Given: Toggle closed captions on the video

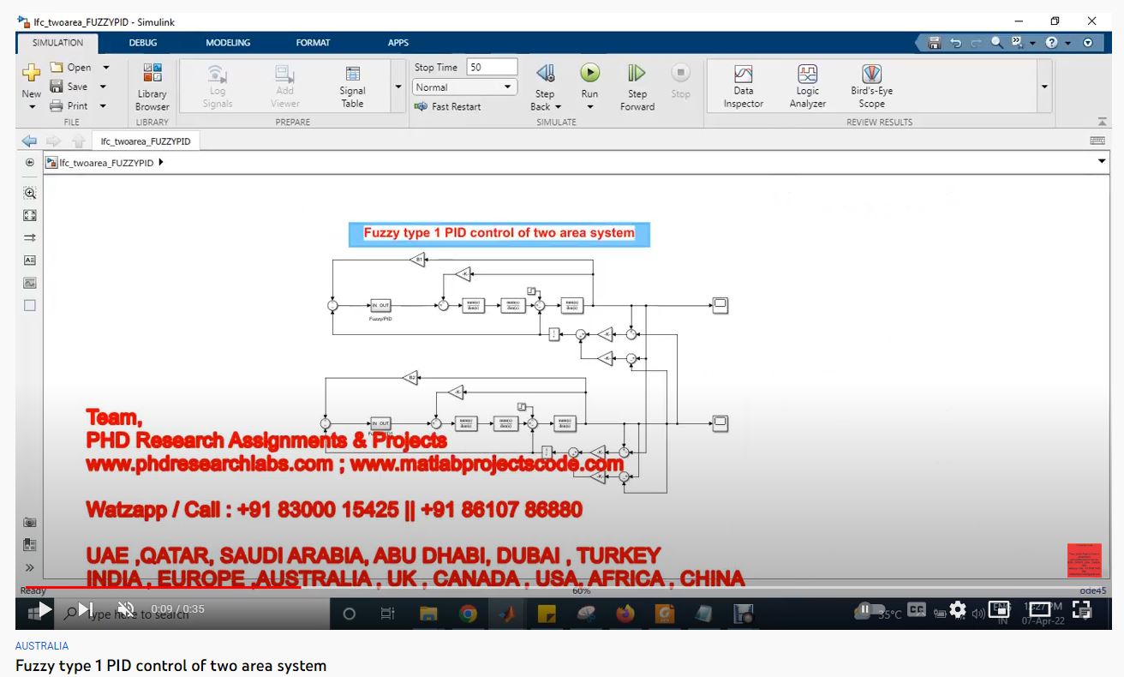Looking at the screenshot, I should pyautogui.click(x=917, y=610).
